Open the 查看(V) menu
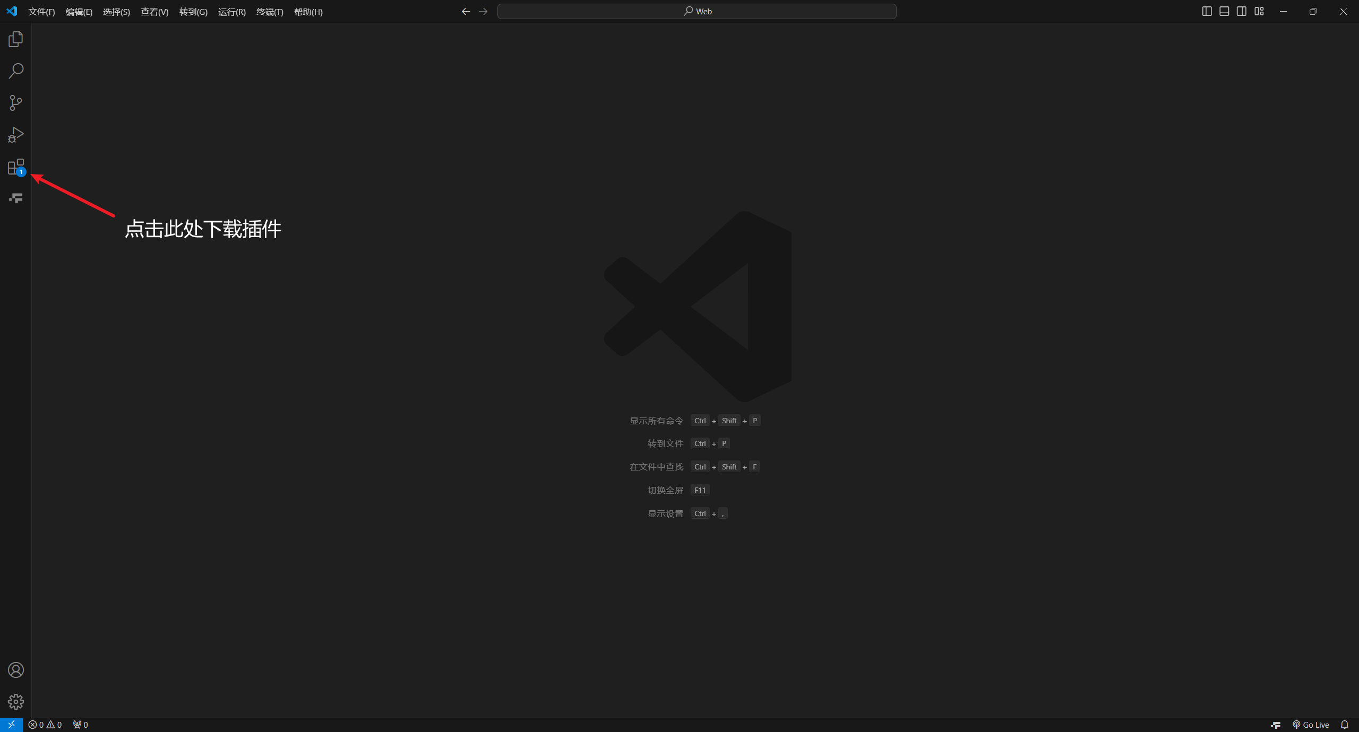The height and width of the screenshot is (732, 1359). point(154,12)
